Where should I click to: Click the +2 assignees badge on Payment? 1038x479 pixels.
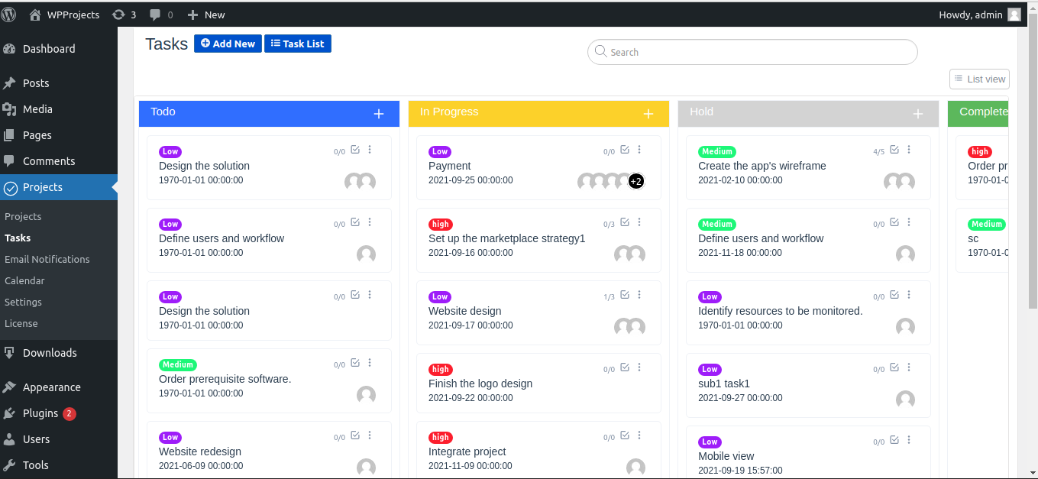pos(635,182)
